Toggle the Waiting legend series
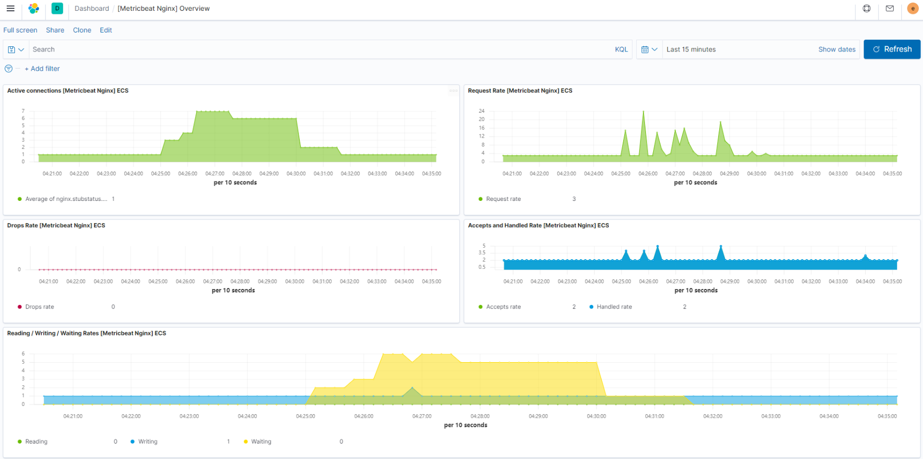 tap(257, 441)
